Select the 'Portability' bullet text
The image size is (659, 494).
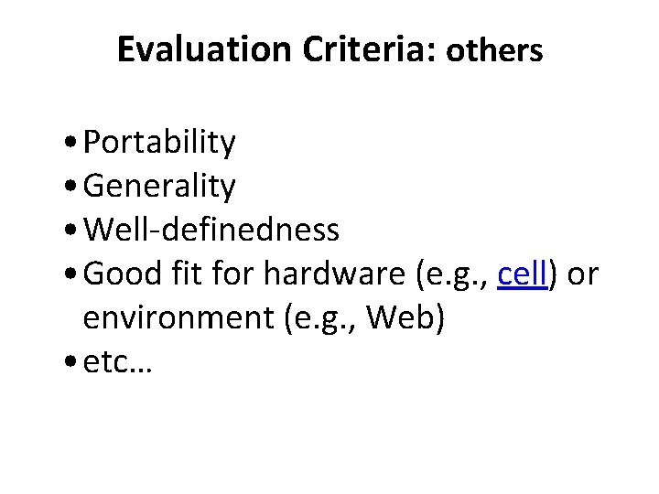click(159, 143)
